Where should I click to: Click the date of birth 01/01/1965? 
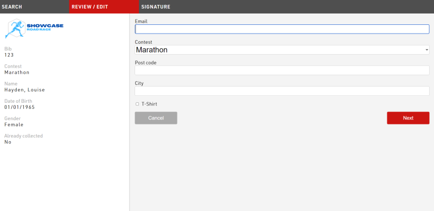click(x=20, y=107)
